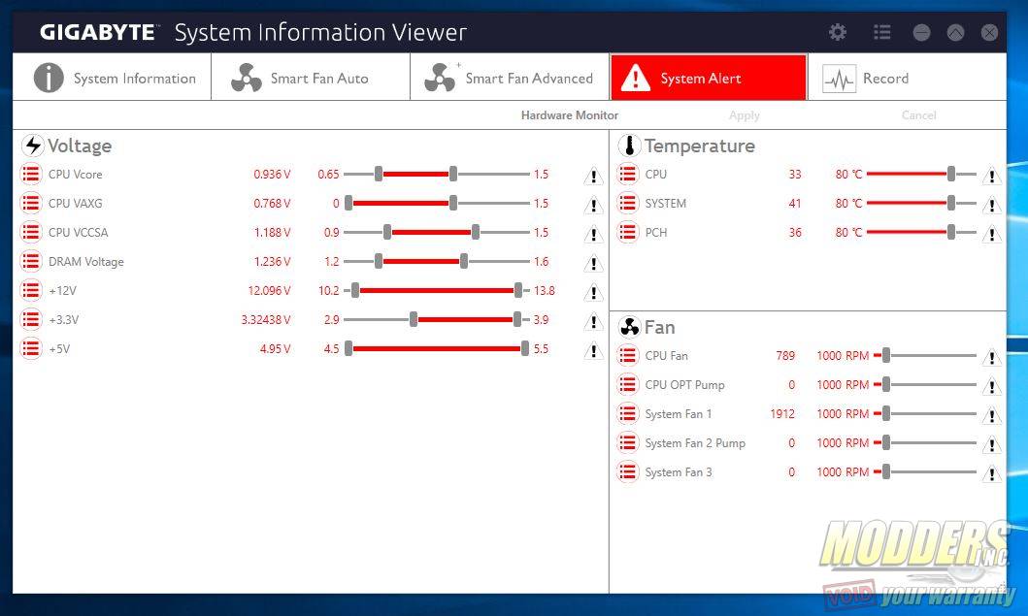Click the +12V reading 12.096 V
The image size is (1028, 616).
[x=270, y=290]
